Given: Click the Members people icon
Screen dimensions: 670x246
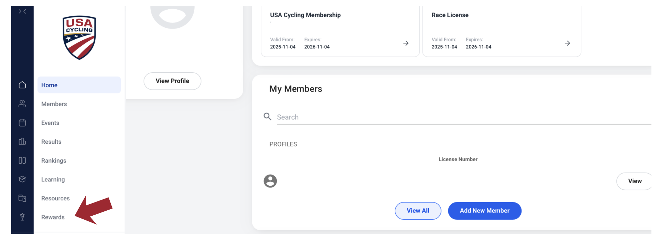Looking at the screenshot, I should [x=22, y=104].
